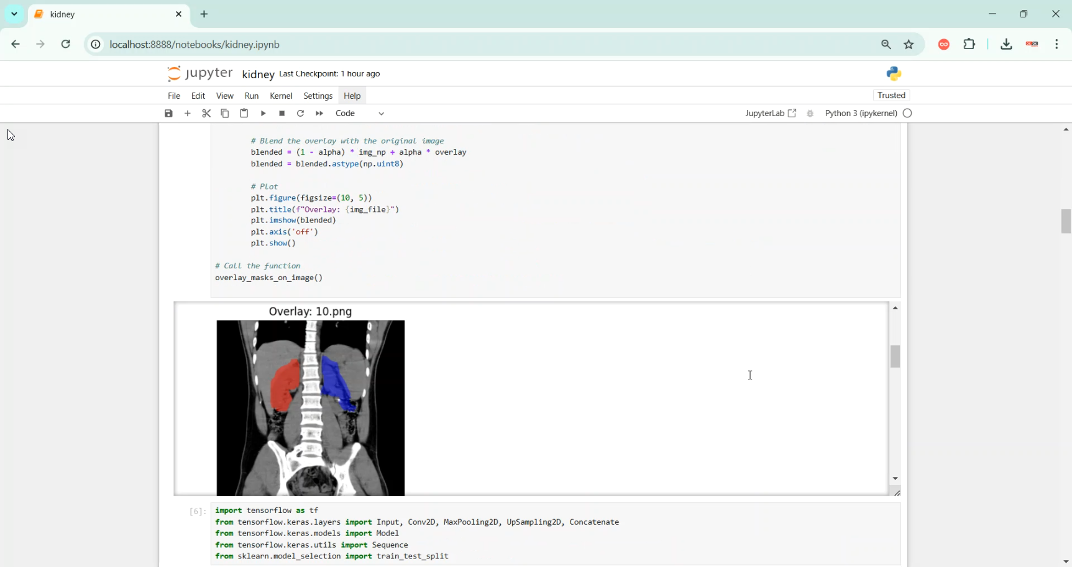View site information icon in the address bar
The width and height of the screenshot is (1072, 567).
96,45
